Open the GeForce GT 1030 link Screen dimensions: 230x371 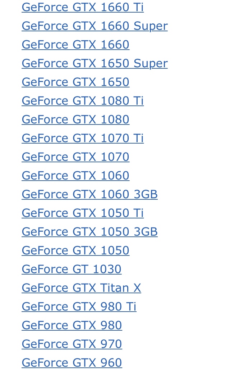[72, 269]
